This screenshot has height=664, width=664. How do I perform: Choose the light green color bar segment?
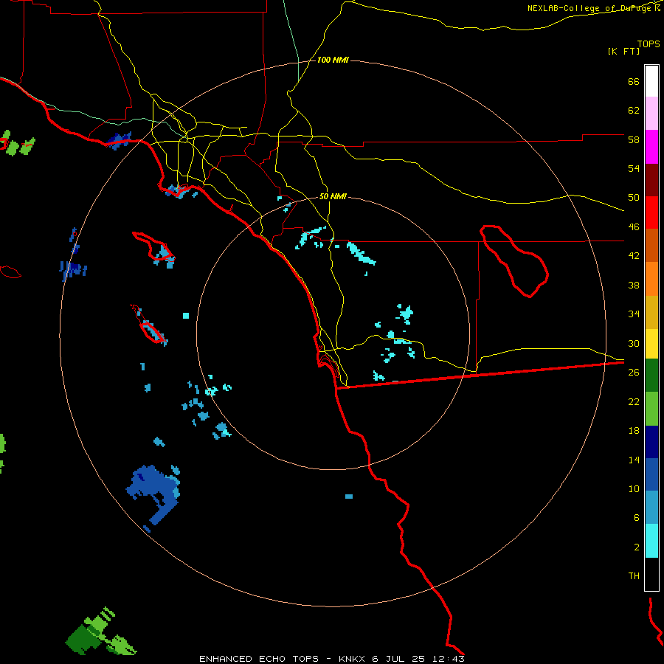(x=651, y=409)
